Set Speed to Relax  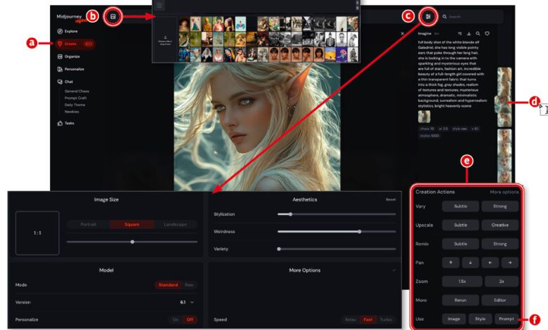pos(351,319)
